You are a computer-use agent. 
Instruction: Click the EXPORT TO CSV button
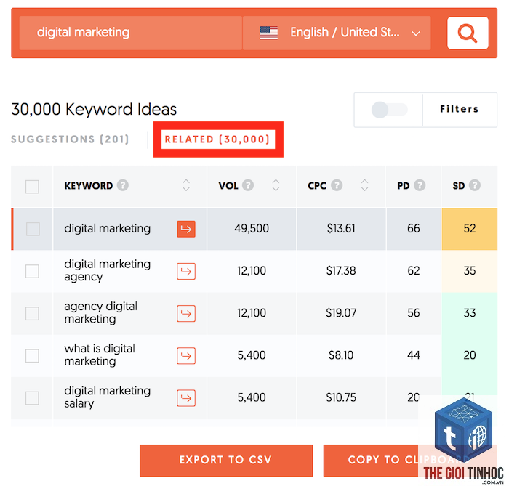(226, 460)
